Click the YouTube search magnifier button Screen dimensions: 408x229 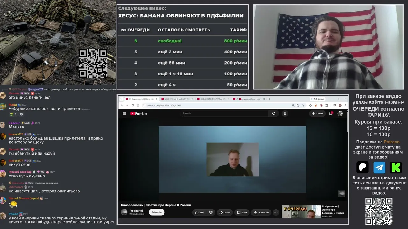[x=274, y=114]
